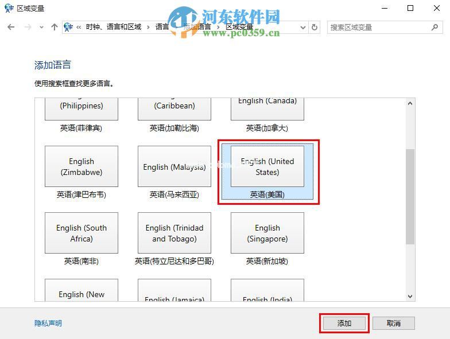Select English (Philippines) tile
This screenshot has width=450, height=339.
[82, 109]
